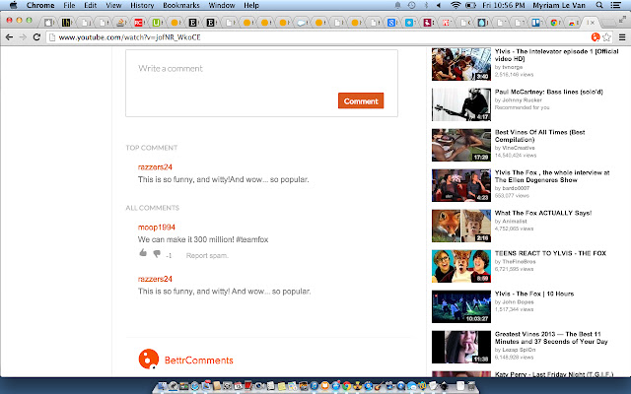631x394 pixels.
Task: Open the Chrome application menu
Action: [x=40, y=5]
